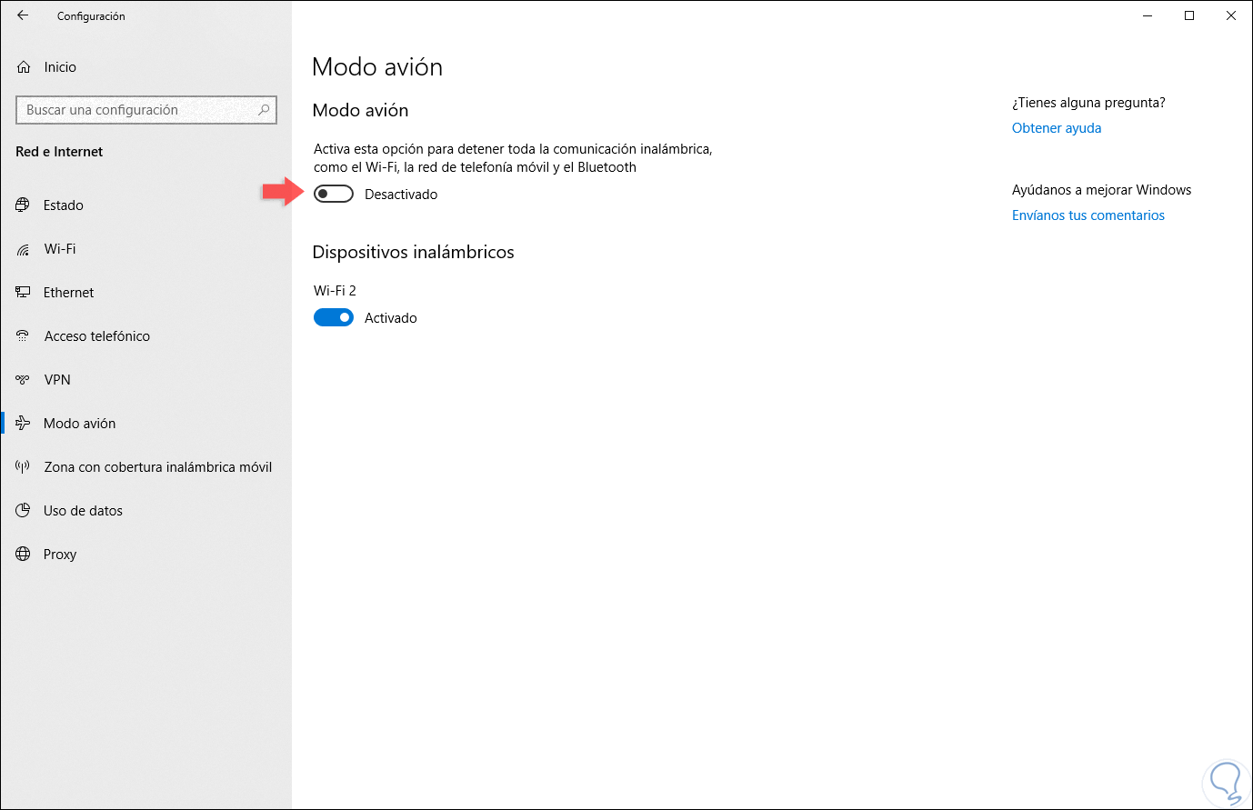Click the Obtener ayuda link
This screenshot has width=1253, height=810.
[x=1056, y=127]
